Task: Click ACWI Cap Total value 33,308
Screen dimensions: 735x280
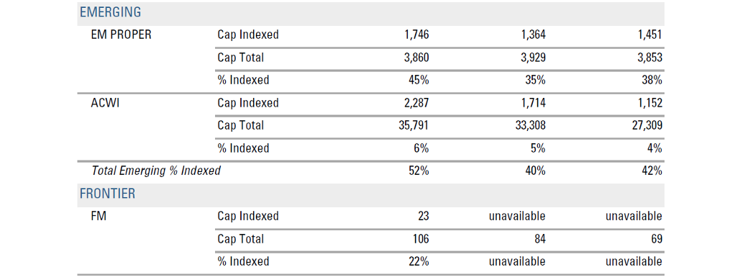Action: click(530, 125)
